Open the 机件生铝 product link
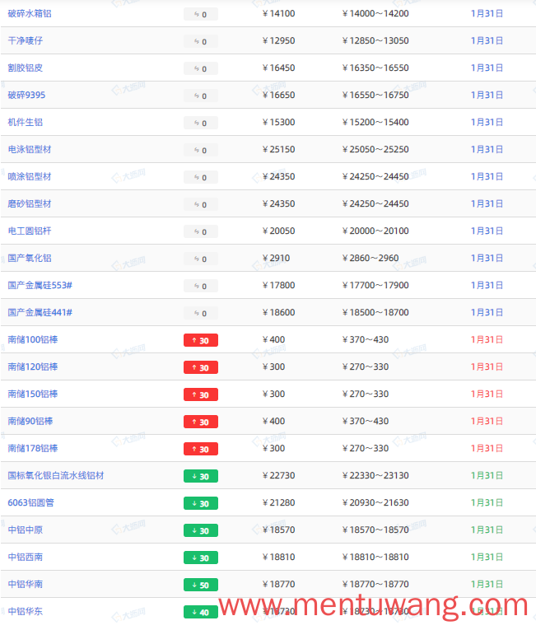 (x=26, y=122)
